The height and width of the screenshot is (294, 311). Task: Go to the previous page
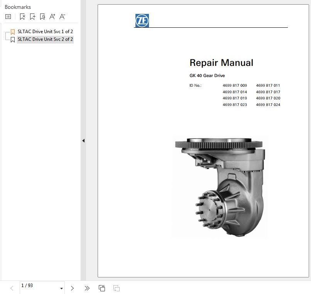12,288
